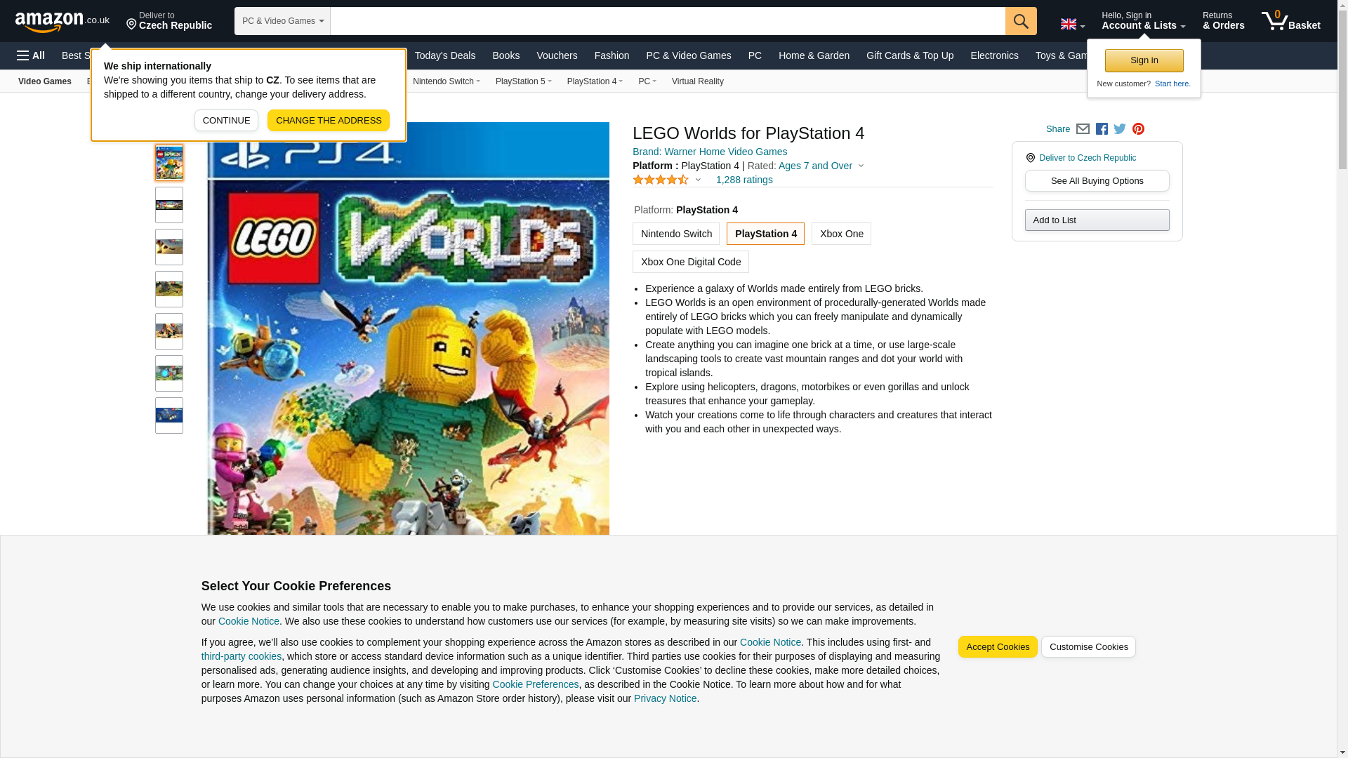Image resolution: width=1348 pixels, height=758 pixels.
Task: Expand the Ages 7 and Over rating
Action: click(x=821, y=166)
